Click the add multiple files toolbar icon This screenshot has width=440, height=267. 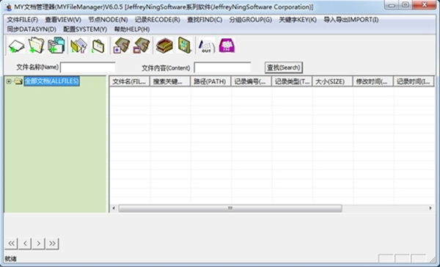point(56,45)
